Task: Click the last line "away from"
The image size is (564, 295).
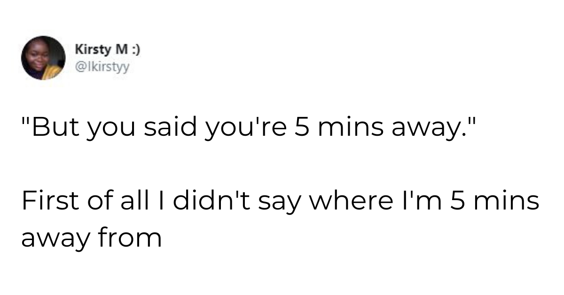Action: [x=91, y=238]
